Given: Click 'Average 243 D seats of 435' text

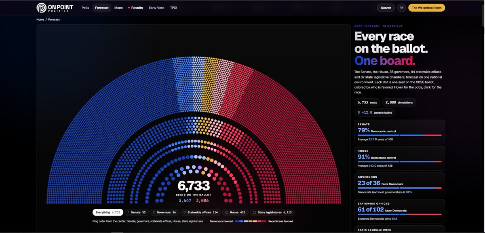Looking at the screenshot, I should pyautogui.click(x=375, y=165).
